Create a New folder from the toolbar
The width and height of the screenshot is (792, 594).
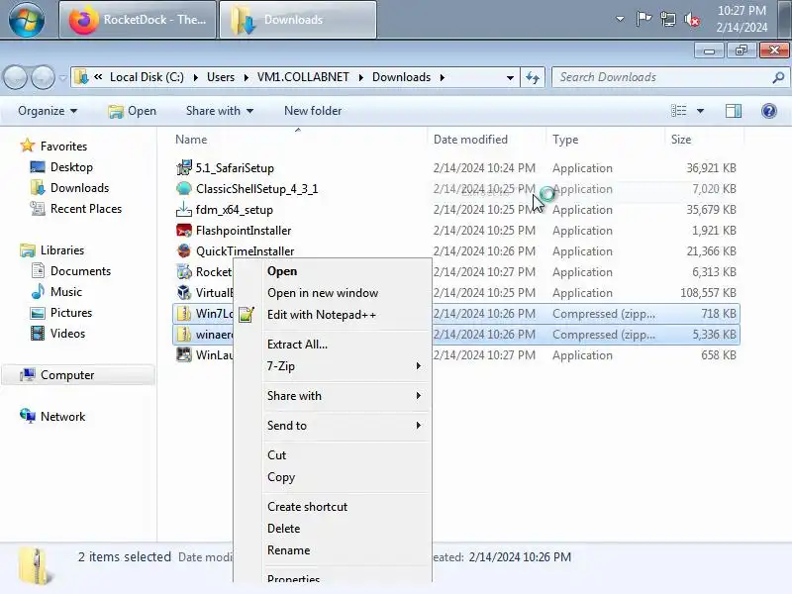[313, 111]
